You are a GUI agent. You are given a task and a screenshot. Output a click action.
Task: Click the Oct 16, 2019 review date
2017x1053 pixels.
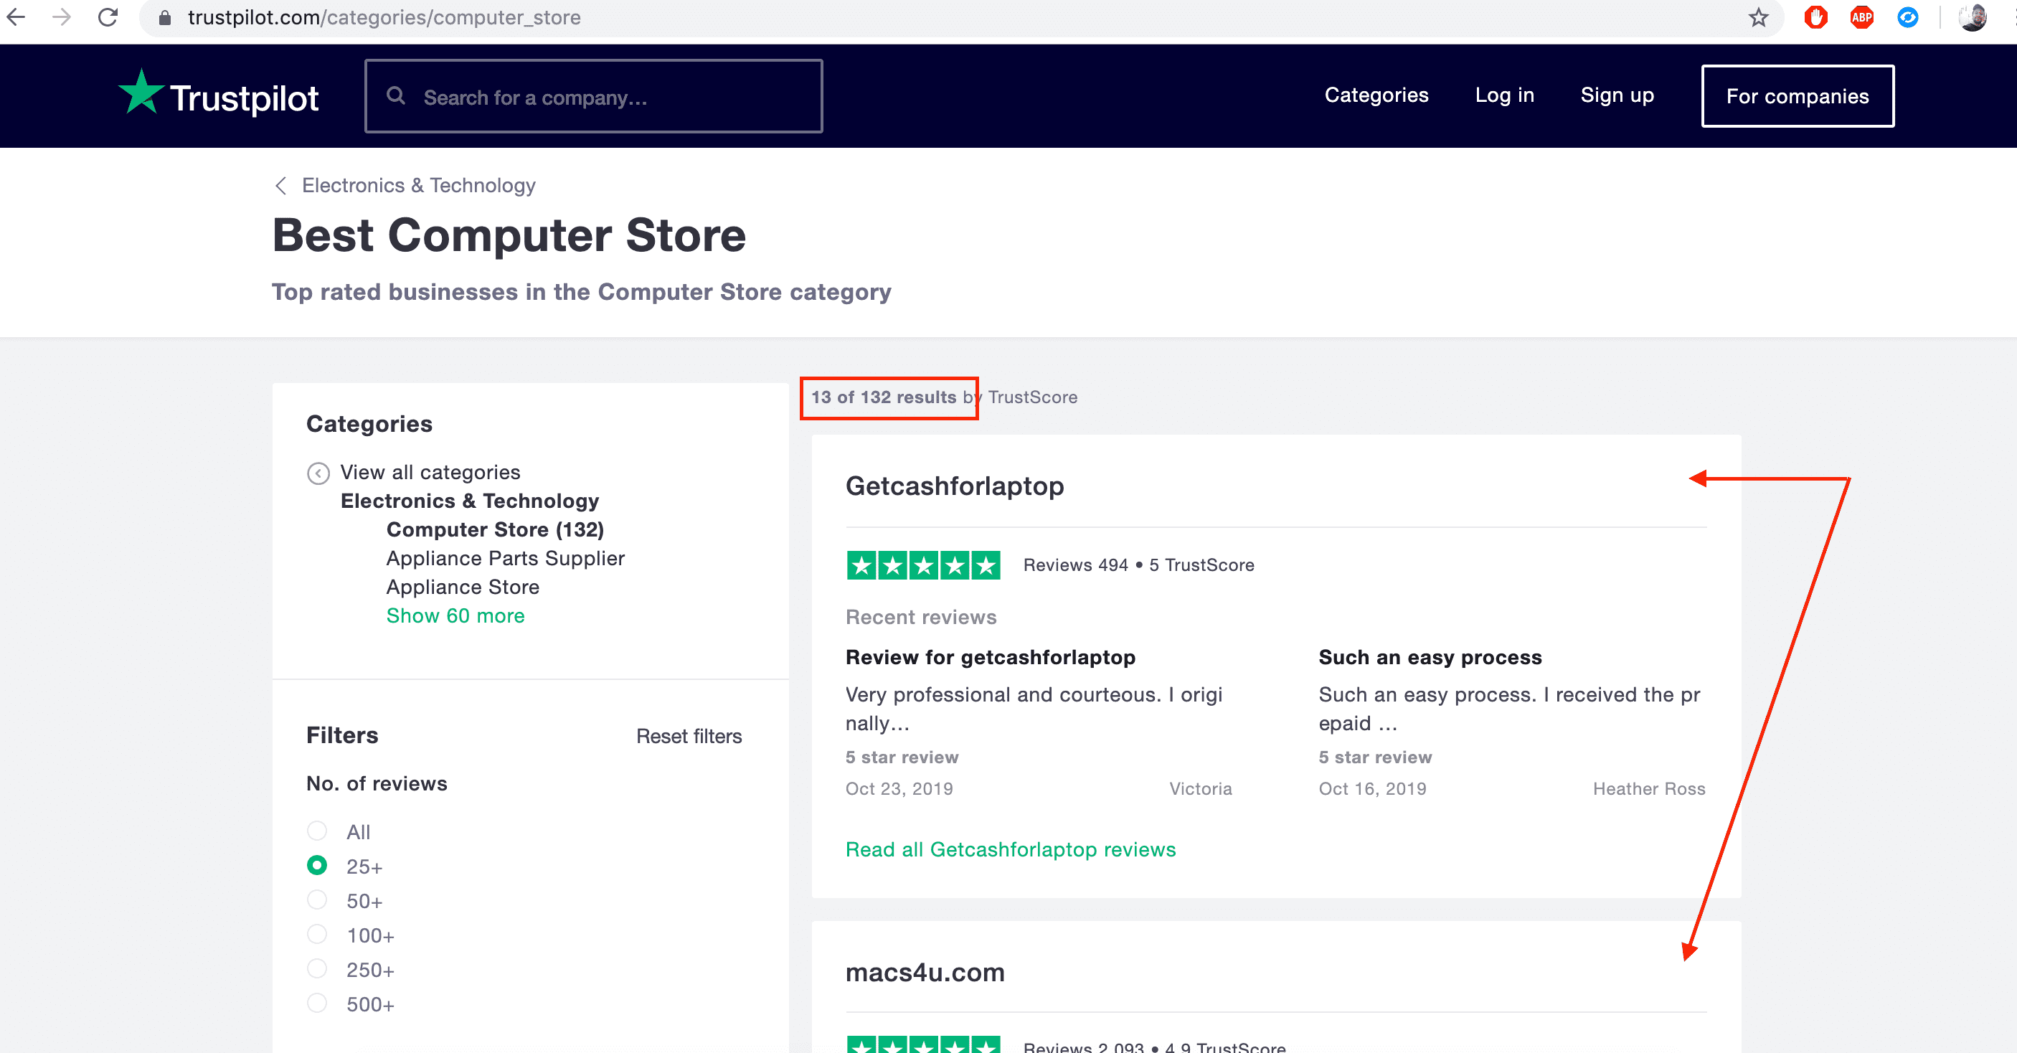[1372, 788]
